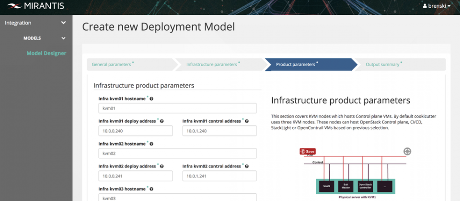Click the Mirantis logo
The width and height of the screenshot is (460, 201).
35,6
